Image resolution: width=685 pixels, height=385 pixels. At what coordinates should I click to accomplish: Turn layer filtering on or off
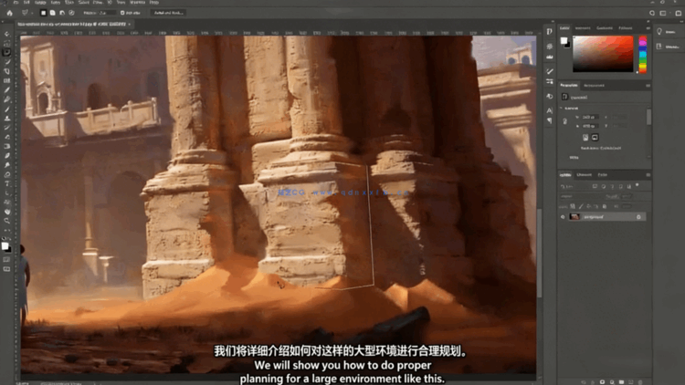coord(638,185)
